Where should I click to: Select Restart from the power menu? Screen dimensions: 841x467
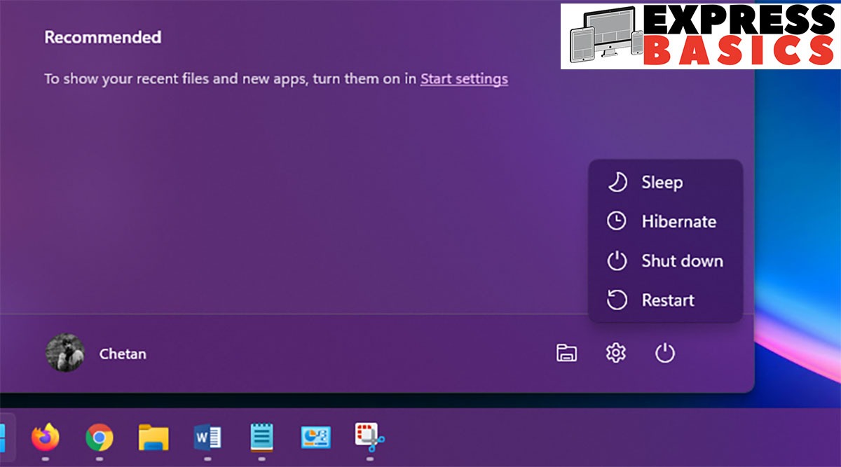(667, 300)
